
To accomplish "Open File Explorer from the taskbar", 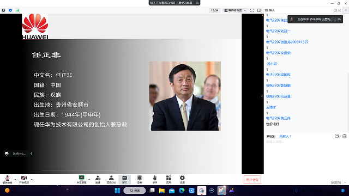I will coord(162,191).
